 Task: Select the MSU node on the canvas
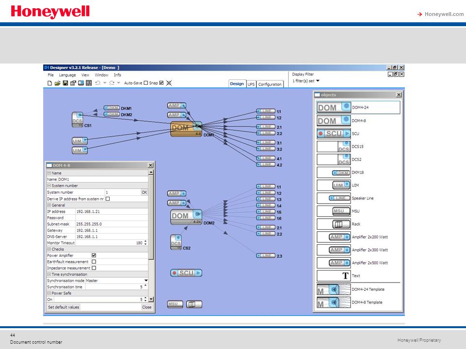(x=175, y=304)
